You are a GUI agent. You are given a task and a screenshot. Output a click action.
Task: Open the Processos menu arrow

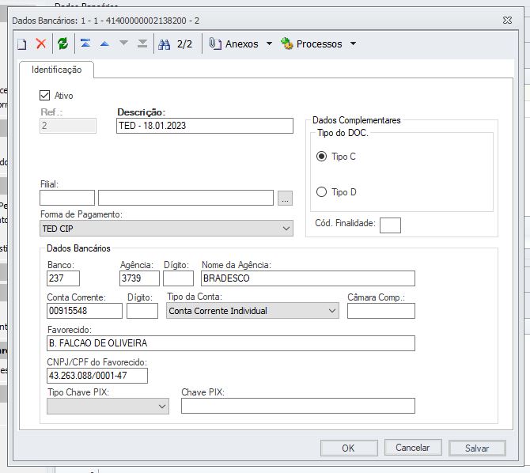pyautogui.click(x=353, y=44)
